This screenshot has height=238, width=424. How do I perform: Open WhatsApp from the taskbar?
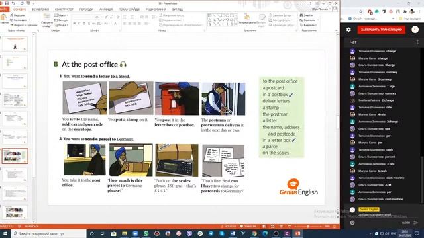[x=146, y=233]
